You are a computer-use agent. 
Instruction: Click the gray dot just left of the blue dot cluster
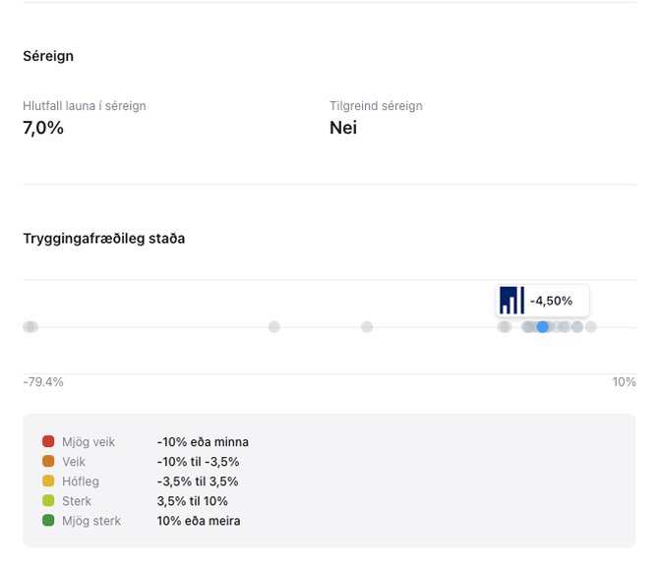click(x=504, y=326)
